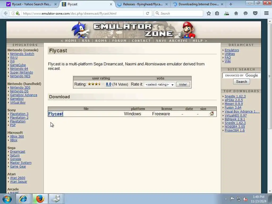Click the Google enhanced site search field
This screenshot has height=204, width=272.
pos(241,75)
